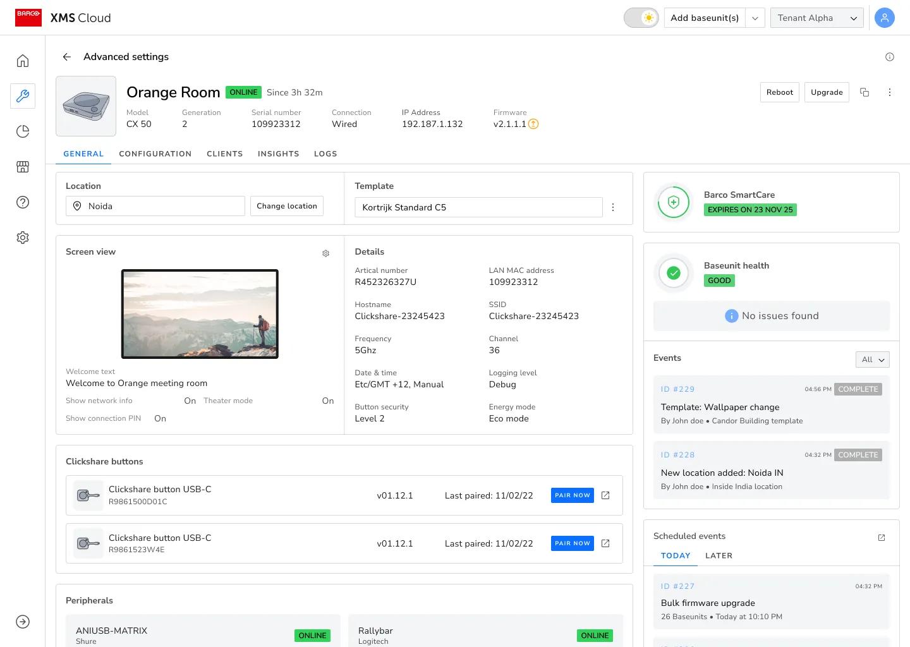Click the Rallybar peripheral card
The image size is (910, 647).
(x=486, y=632)
